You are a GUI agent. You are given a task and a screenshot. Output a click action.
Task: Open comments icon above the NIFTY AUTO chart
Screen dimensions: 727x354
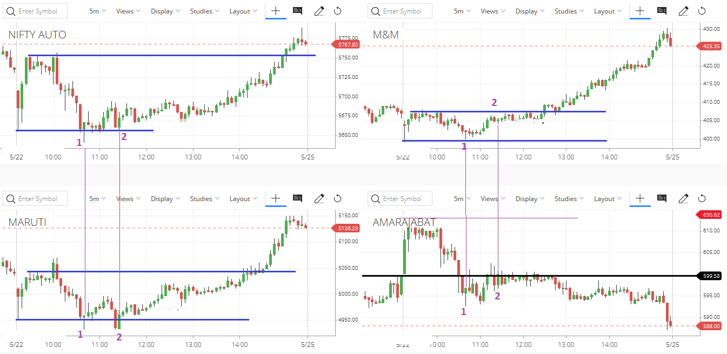pyautogui.click(x=297, y=11)
